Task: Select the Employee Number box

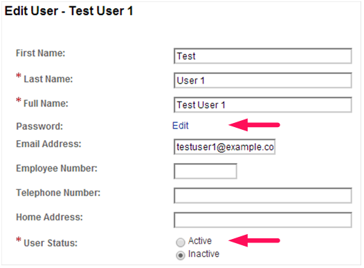Action: pos(206,171)
